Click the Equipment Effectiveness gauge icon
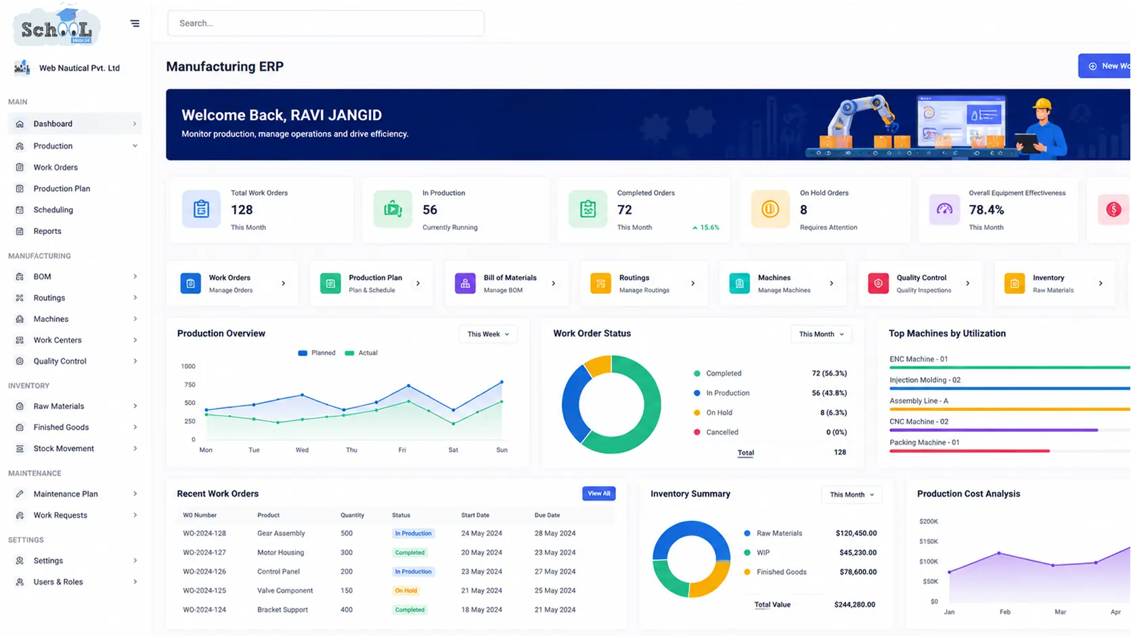1131x636 pixels. pyautogui.click(x=944, y=209)
